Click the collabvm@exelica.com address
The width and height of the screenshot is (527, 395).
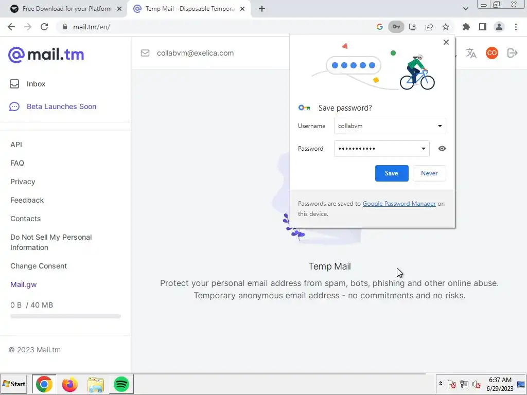point(195,53)
